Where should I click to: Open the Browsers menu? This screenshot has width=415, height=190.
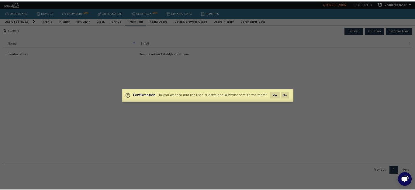(x=75, y=14)
